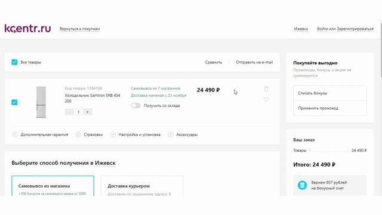Click the bonus coins icon in the order summary
Viewport: 382px width, 215px height.
point(302,185)
